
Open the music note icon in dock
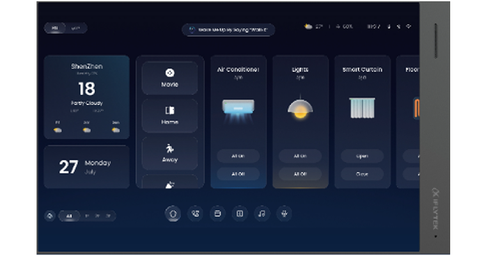(262, 214)
